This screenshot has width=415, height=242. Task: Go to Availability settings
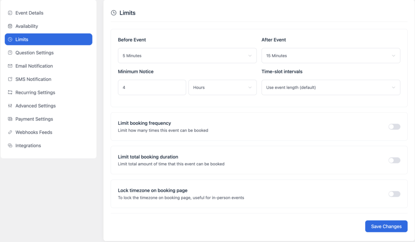pos(49,26)
